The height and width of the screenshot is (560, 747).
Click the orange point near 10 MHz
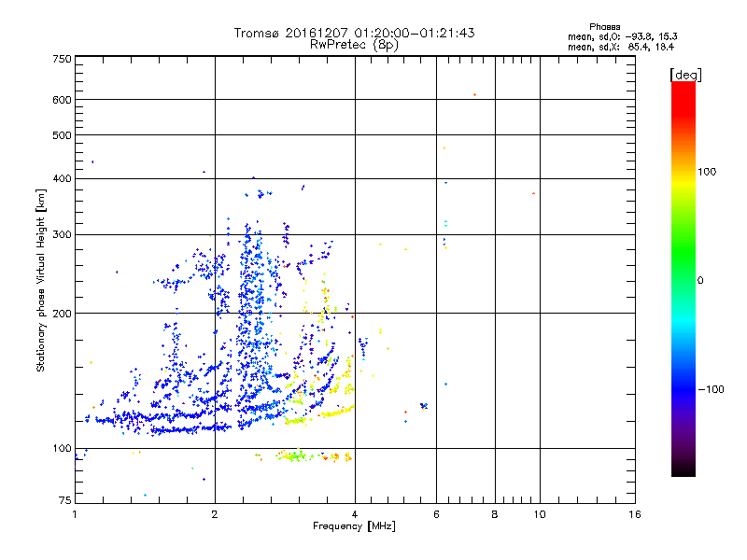[533, 193]
